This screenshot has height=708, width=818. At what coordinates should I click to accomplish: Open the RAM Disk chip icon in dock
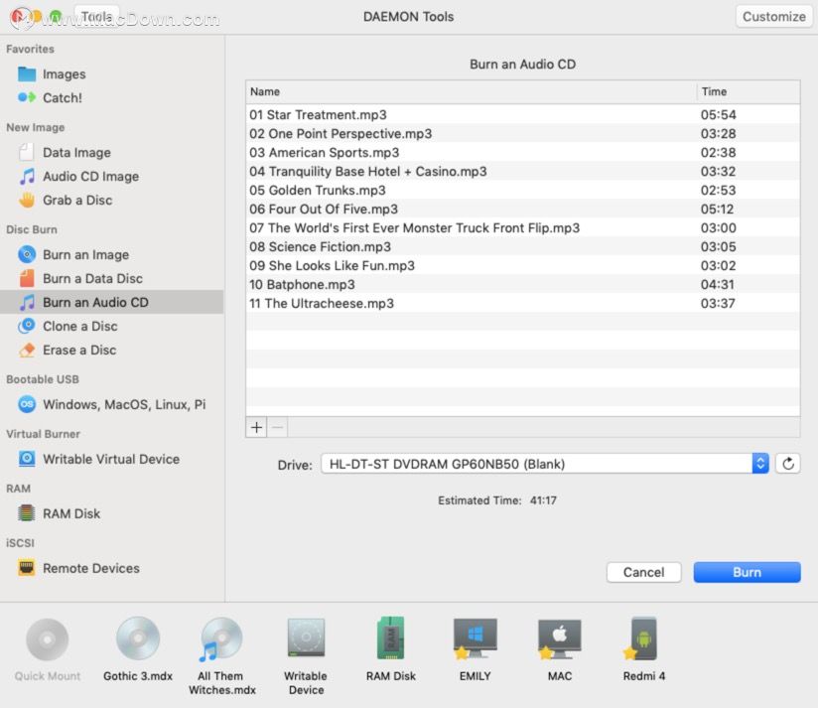[x=391, y=637]
